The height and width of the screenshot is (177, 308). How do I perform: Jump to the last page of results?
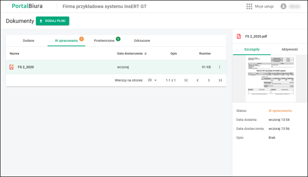tap(220, 80)
